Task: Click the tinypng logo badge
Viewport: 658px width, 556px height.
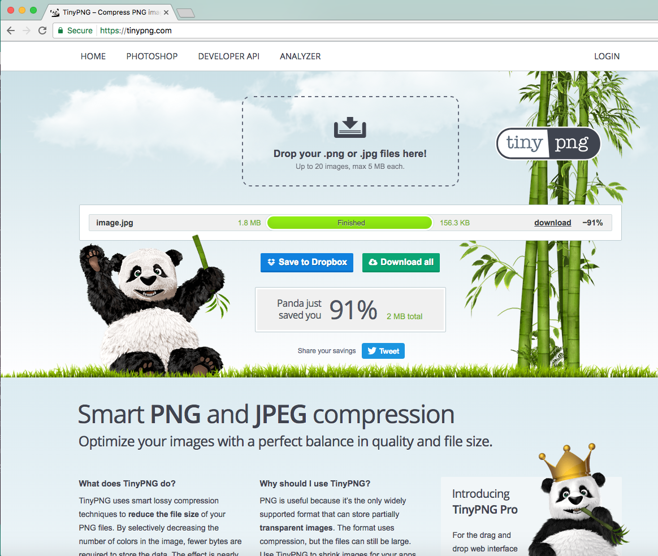Action: [548, 144]
